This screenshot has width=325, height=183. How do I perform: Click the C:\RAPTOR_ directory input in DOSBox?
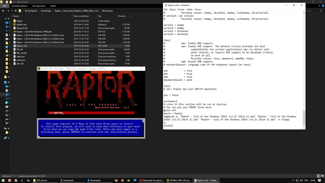click(x=91, y=113)
